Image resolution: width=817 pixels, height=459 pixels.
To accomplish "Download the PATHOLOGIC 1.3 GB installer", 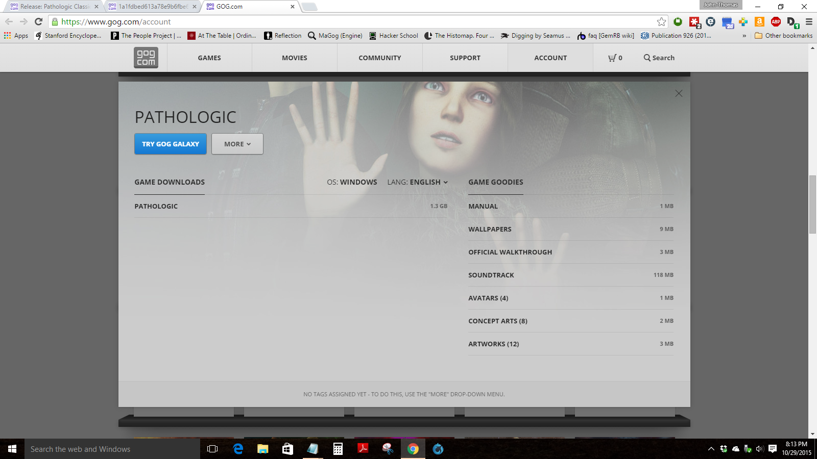I will click(291, 206).
